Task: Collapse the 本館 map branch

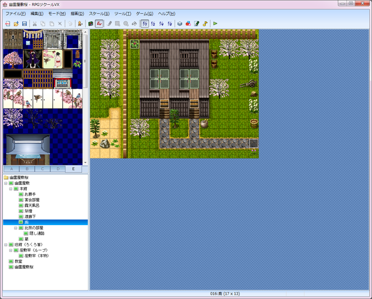Action: (11, 189)
